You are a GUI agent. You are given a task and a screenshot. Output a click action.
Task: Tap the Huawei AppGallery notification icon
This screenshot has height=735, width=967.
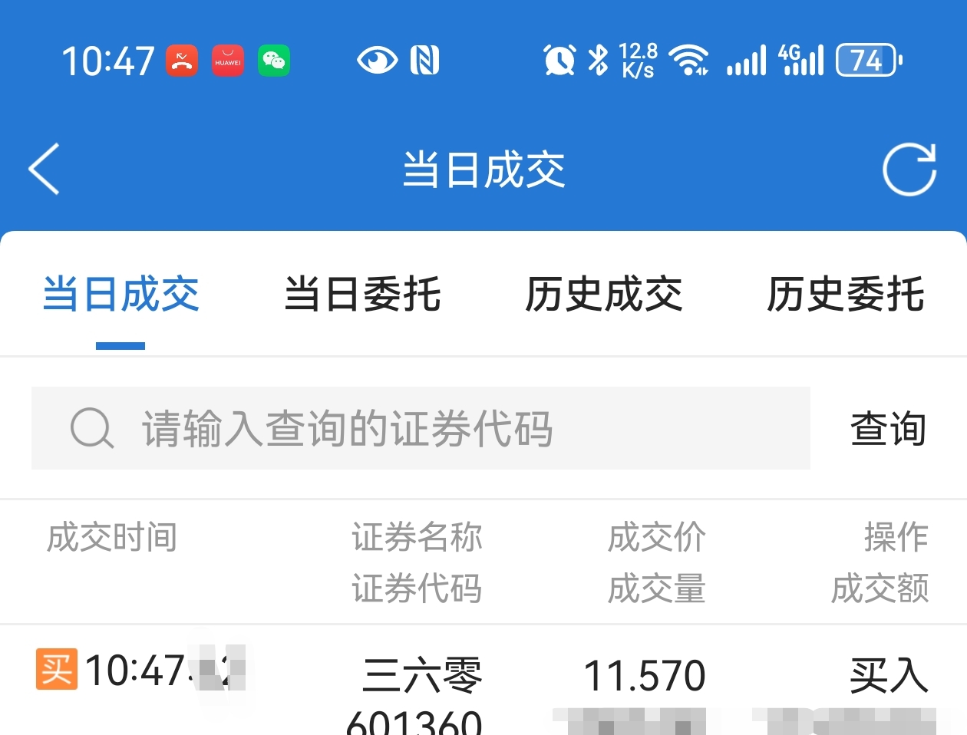(x=228, y=61)
